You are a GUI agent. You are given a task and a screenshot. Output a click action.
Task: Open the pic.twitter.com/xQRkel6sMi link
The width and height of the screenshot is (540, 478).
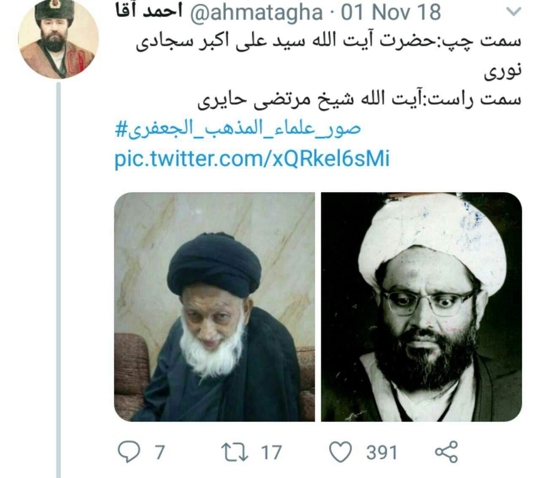pos(252,159)
